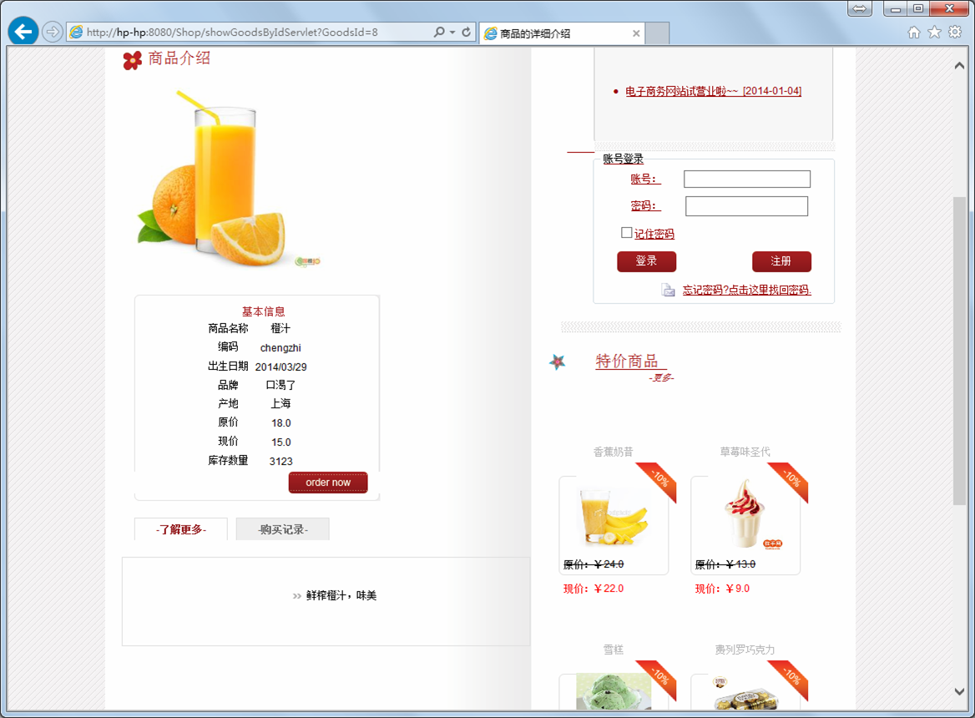
Task: Click the red flower icon beside 商品介绍
Action: click(132, 60)
